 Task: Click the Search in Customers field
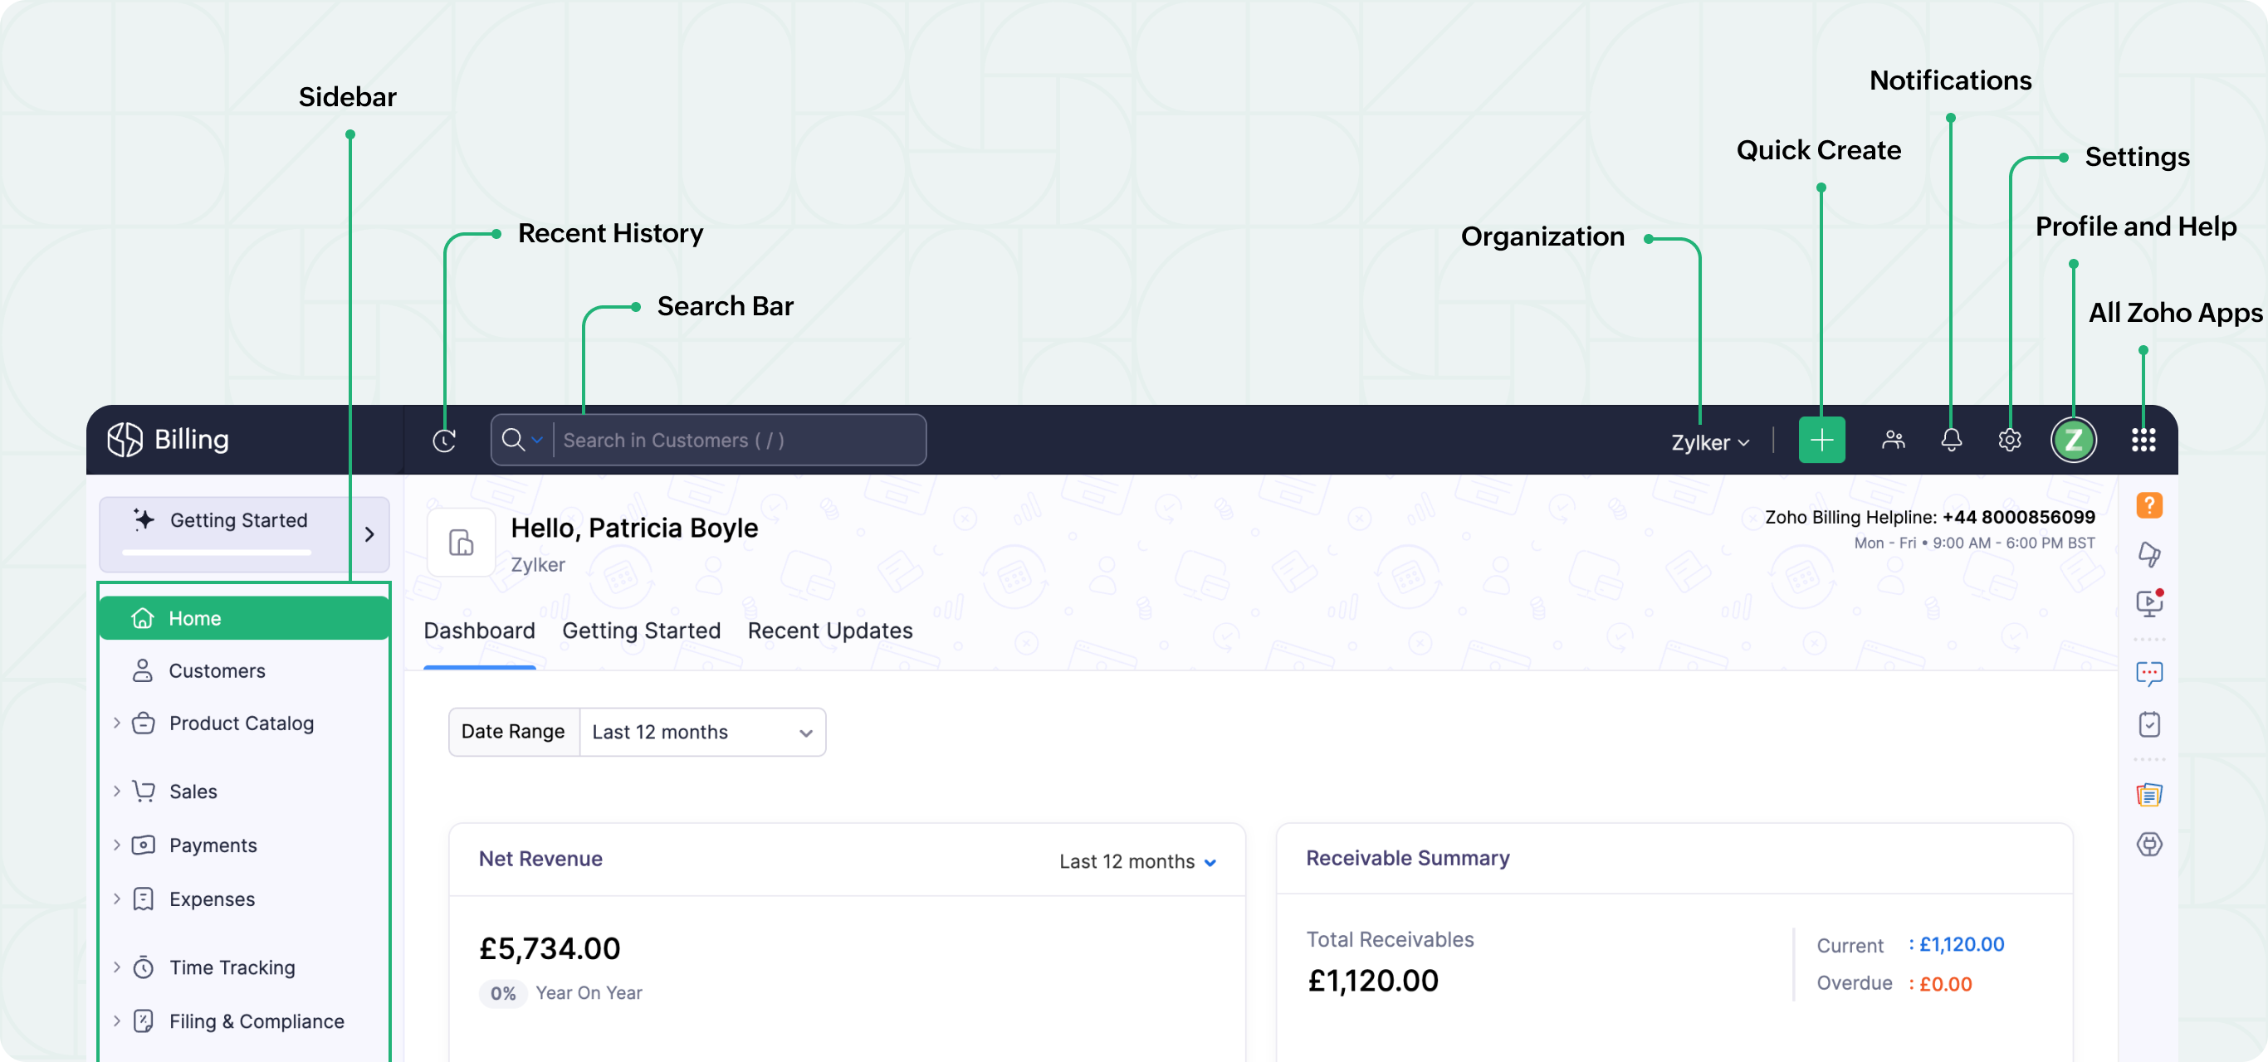click(740, 441)
